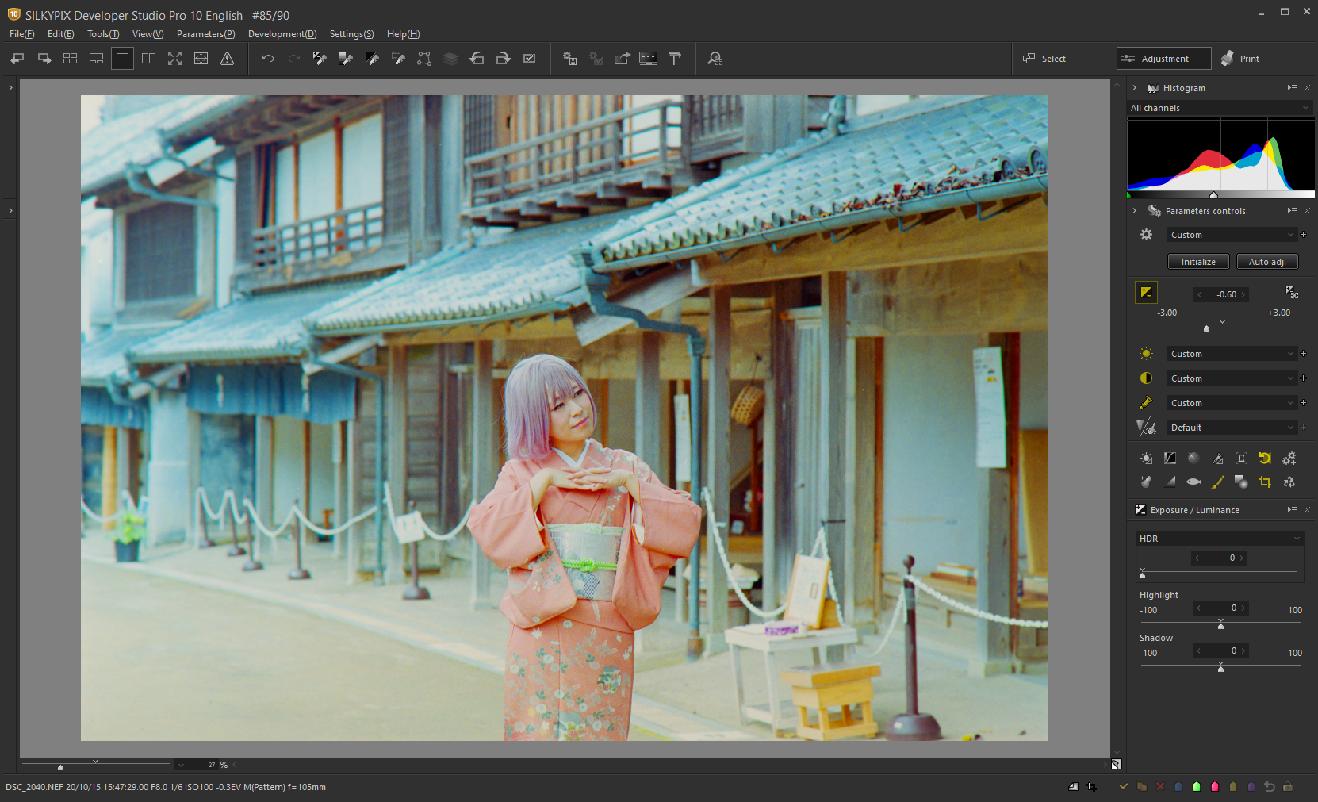Screen dimensions: 1318x802
Task: Open the crop tool in sub-controls
Action: coord(1265,482)
